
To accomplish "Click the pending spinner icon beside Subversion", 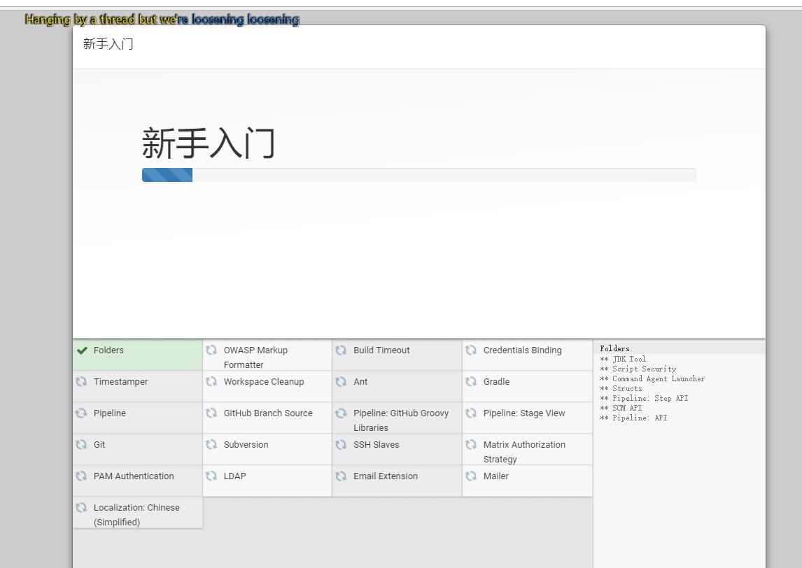I will coord(211,444).
